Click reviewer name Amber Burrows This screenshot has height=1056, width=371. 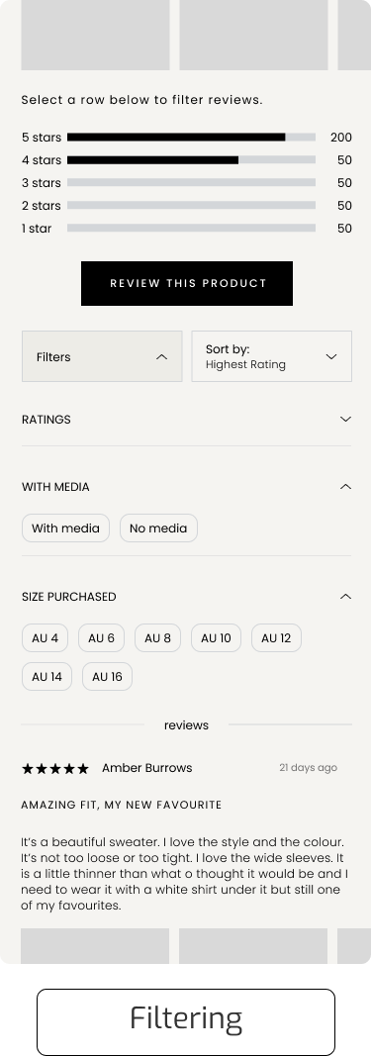coord(146,768)
